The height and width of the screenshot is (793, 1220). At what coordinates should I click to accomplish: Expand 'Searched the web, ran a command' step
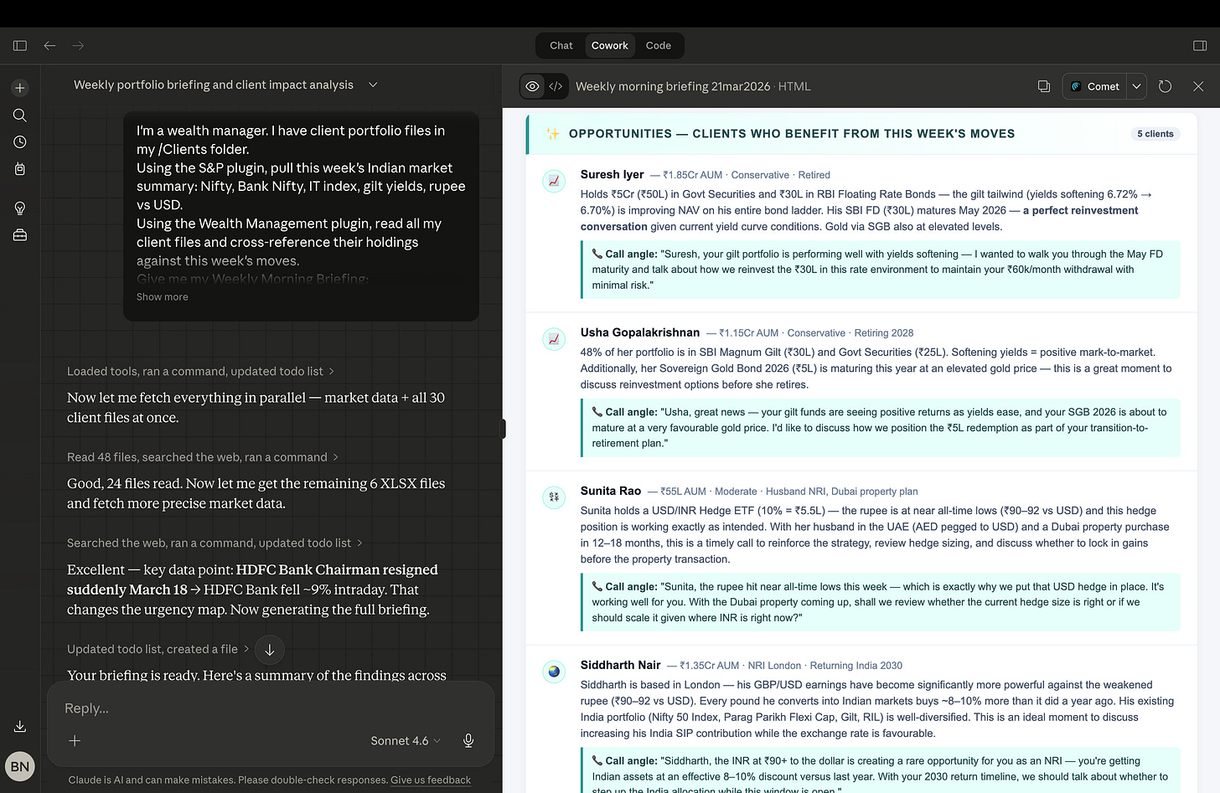click(x=215, y=543)
